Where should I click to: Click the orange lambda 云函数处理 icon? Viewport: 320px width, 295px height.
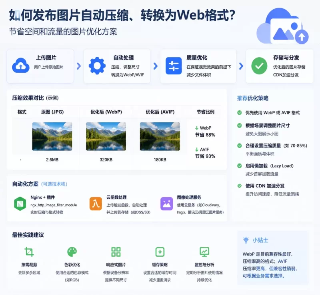click(x=96, y=203)
